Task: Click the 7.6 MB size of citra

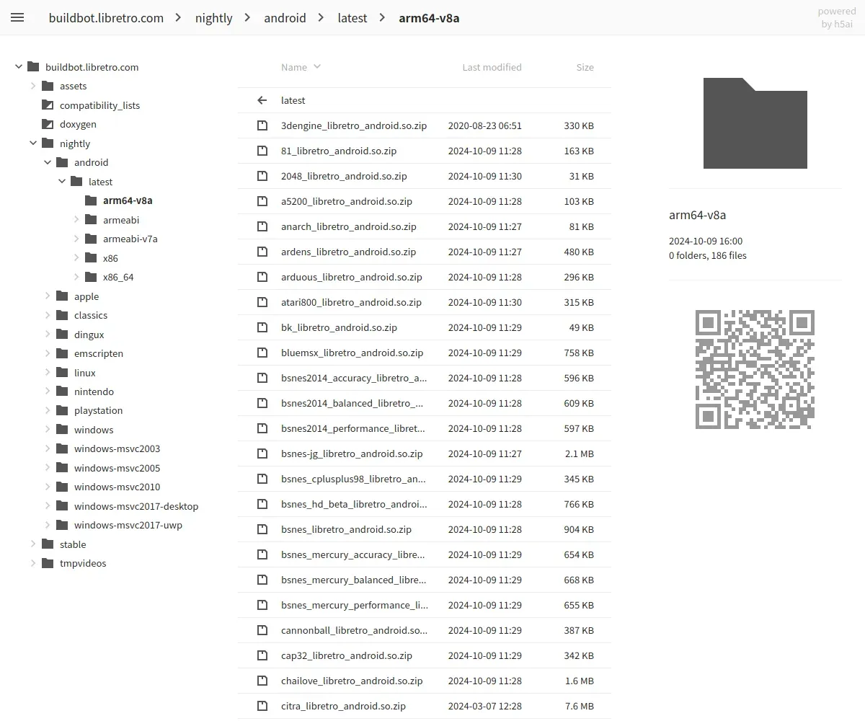Action: click(x=580, y=706)
